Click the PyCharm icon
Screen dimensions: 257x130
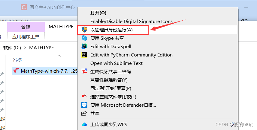coord(84,55)
